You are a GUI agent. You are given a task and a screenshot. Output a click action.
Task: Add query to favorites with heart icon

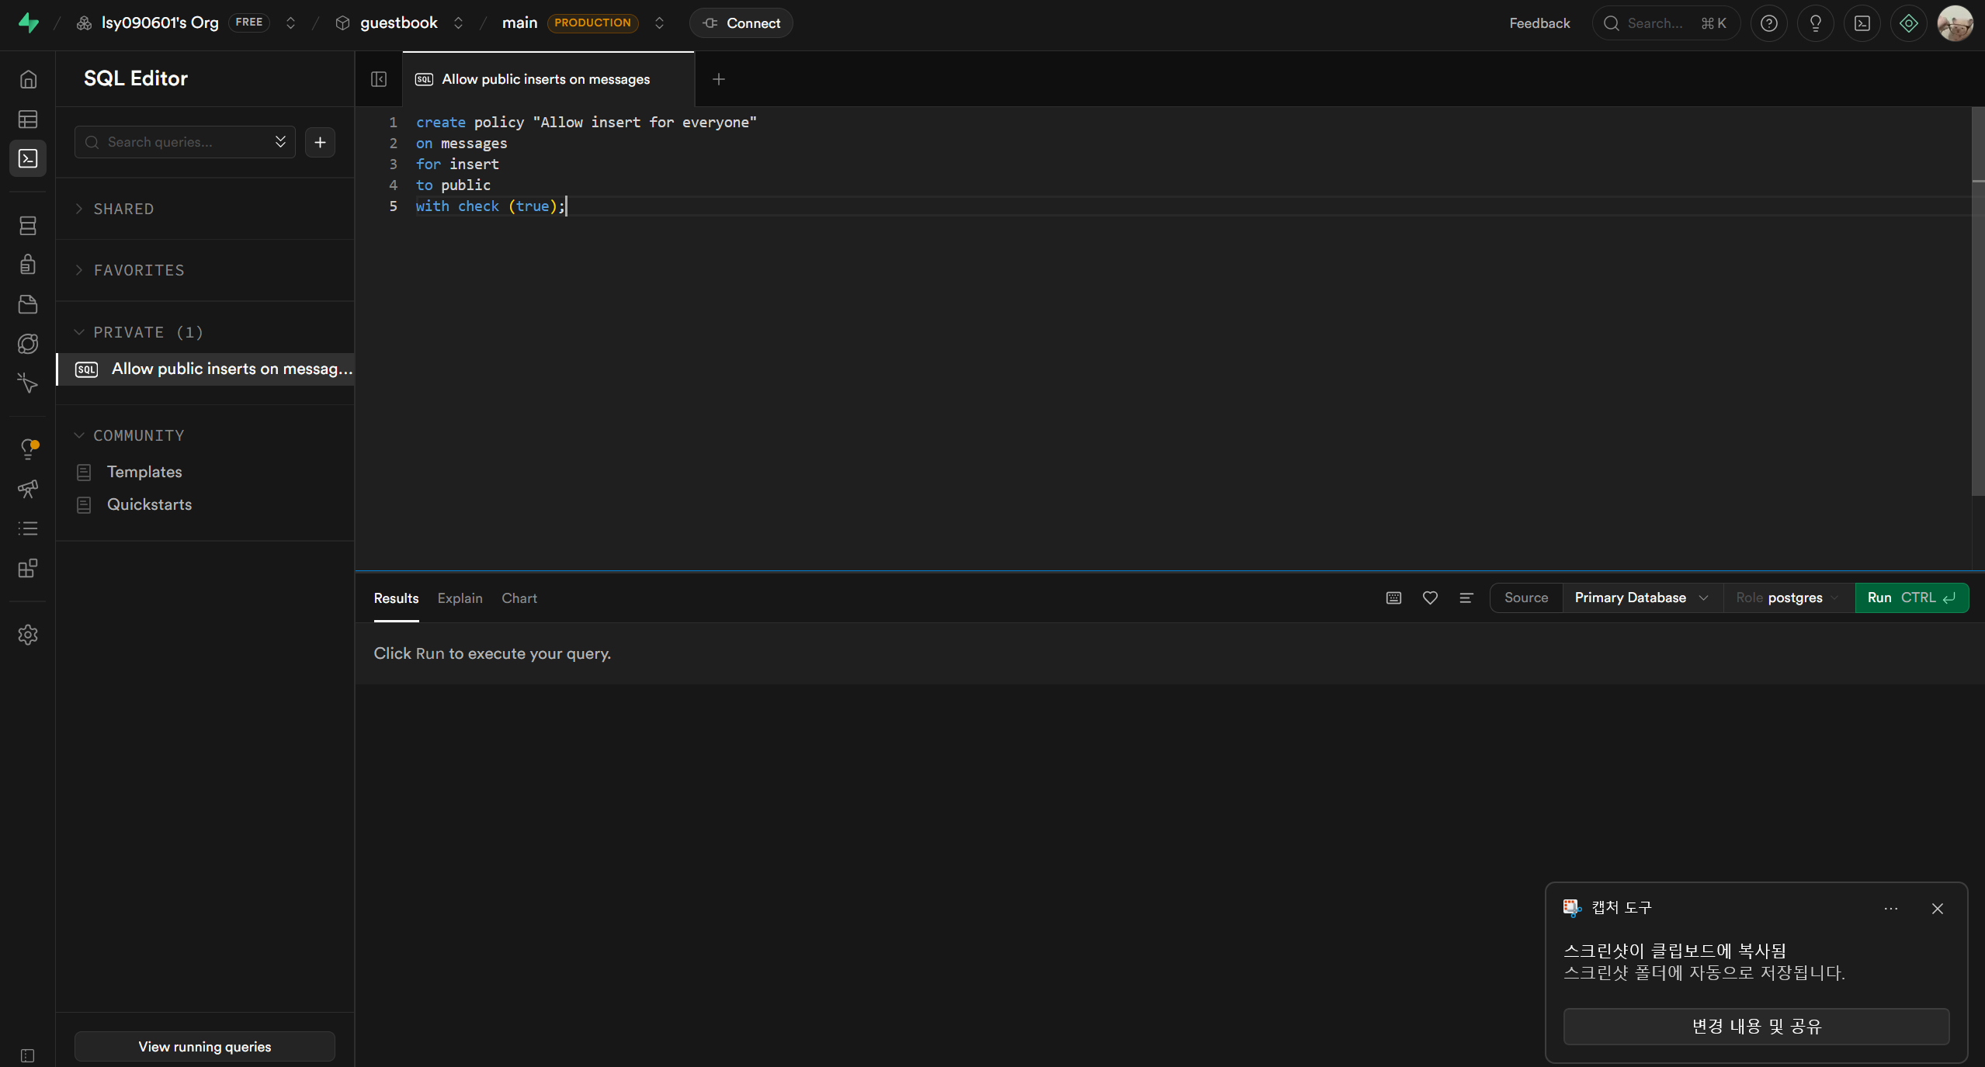pyautogui.click(x=1430, y=598)
